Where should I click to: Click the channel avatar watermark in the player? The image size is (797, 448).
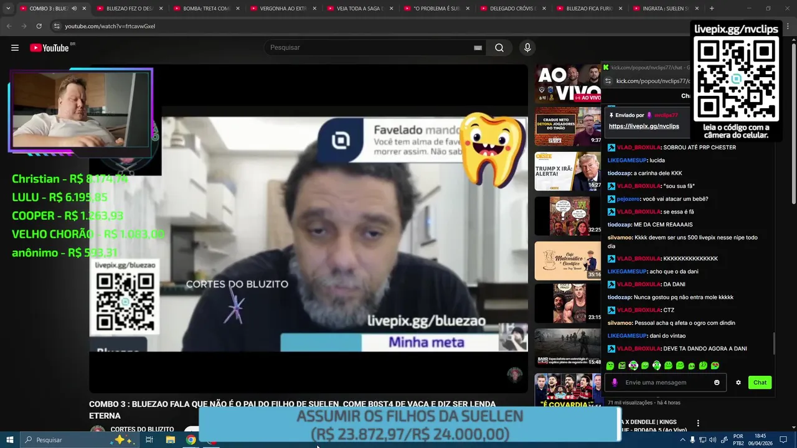[x=514, y=375]
